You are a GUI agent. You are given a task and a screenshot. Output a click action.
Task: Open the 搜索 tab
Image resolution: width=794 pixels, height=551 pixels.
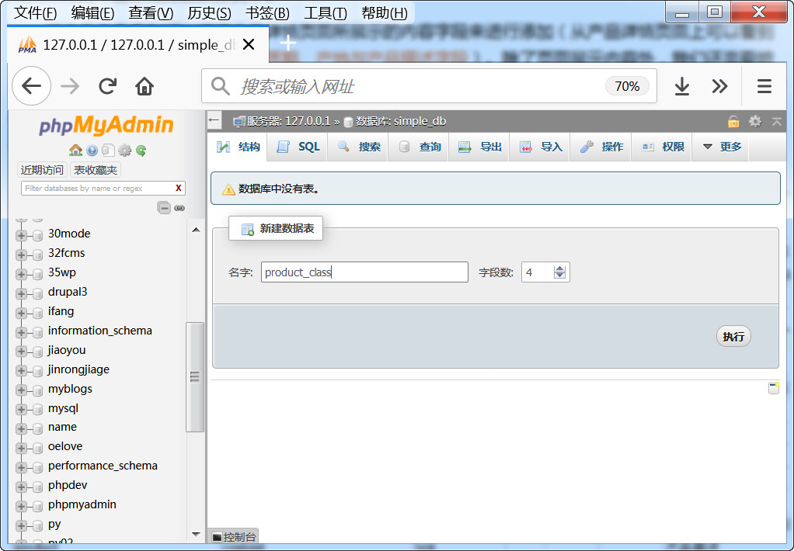358,147
